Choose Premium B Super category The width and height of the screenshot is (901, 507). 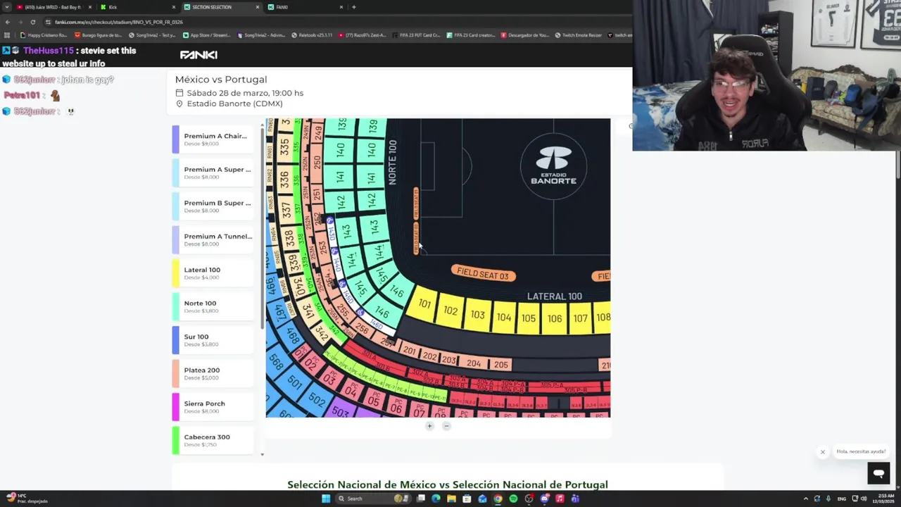[213, 206]
